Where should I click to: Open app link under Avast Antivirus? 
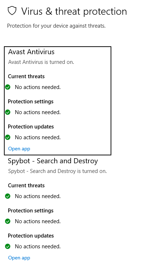(19, 149)
